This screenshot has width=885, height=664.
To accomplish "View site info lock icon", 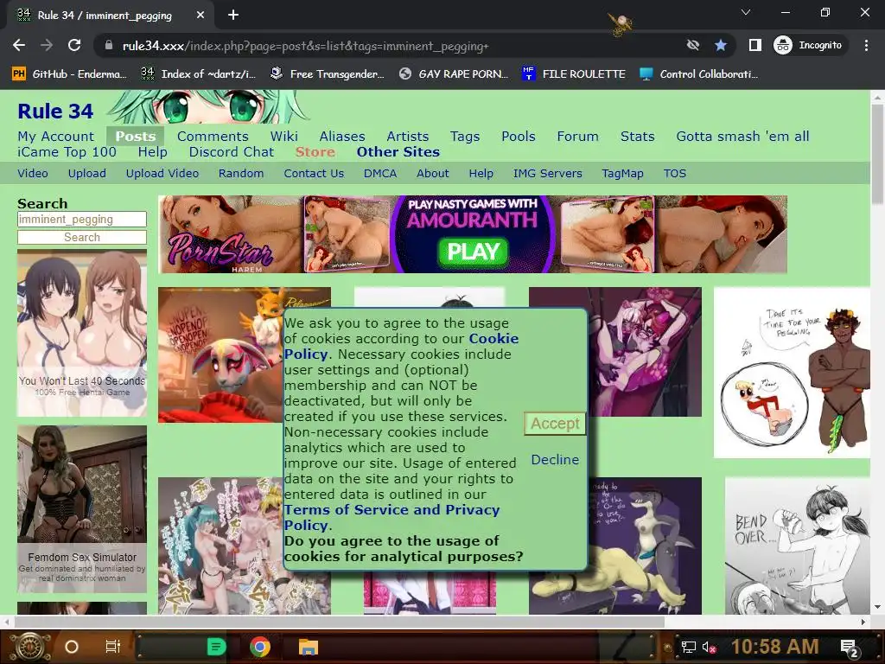I will [108, 45].
